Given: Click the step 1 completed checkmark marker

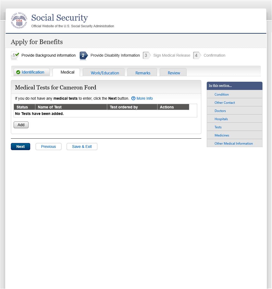Looking at the screenshot, I should 15,55.
